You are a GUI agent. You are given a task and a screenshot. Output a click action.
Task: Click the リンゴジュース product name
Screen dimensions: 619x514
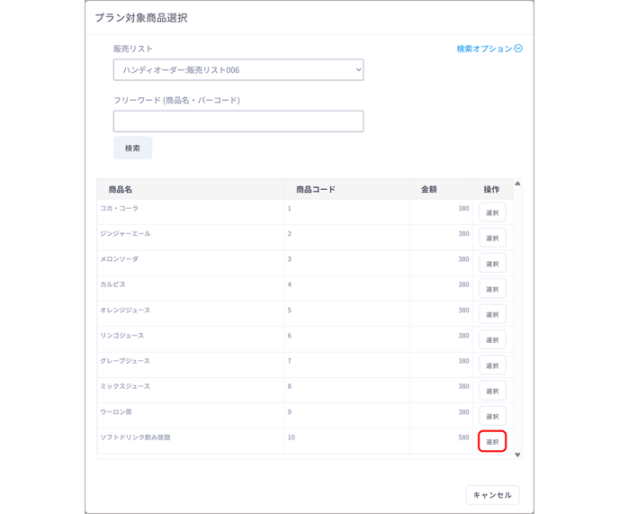click(x=122, y=336)
